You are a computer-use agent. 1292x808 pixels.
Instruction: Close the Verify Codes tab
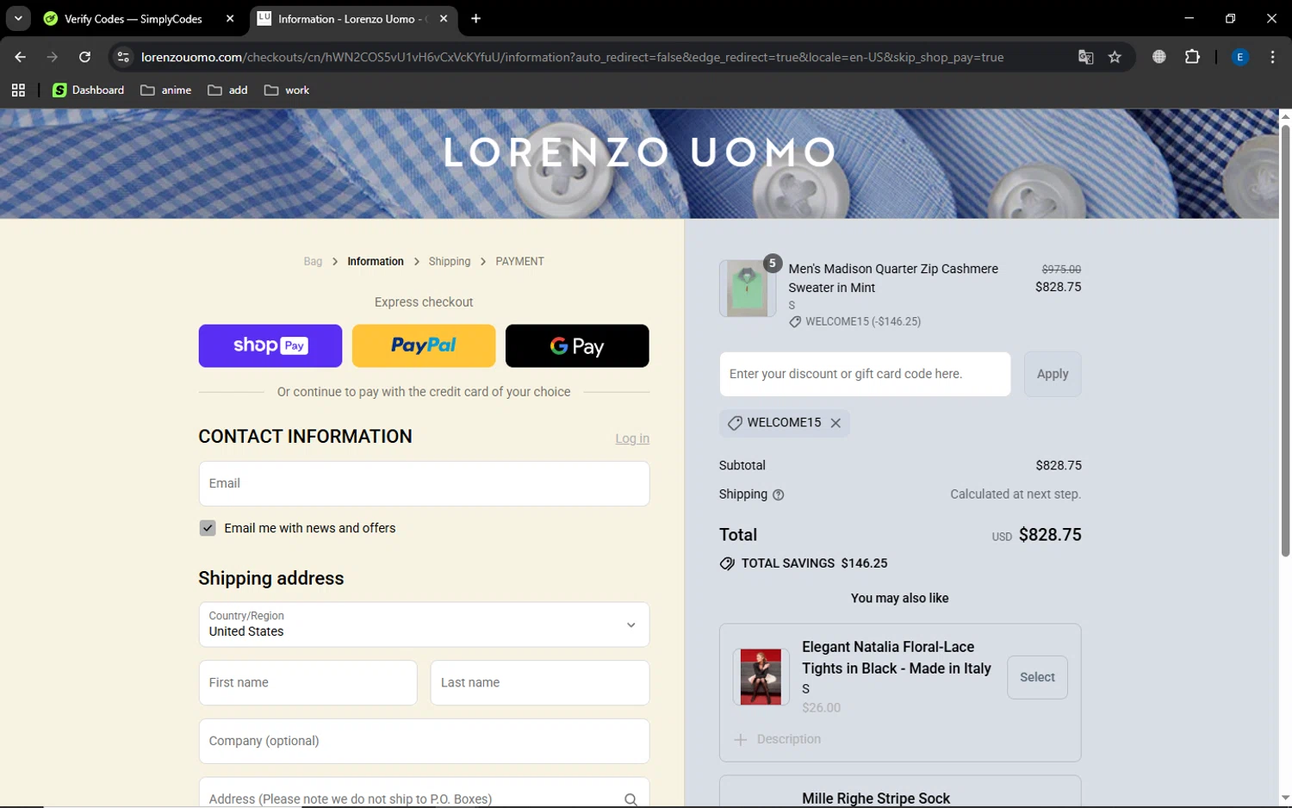230,18
